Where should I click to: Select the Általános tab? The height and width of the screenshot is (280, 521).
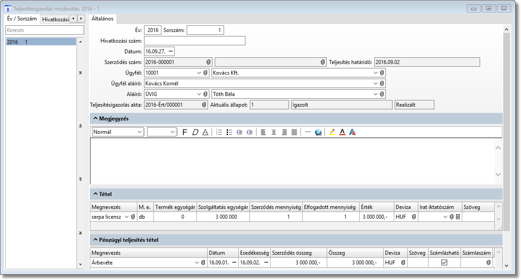[x=102, y=19]
